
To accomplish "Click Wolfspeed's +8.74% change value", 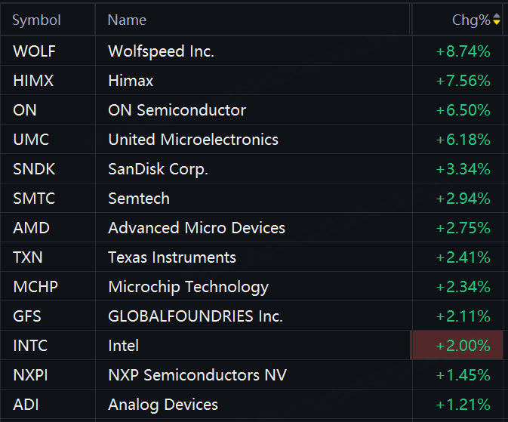I will (463, 51).
